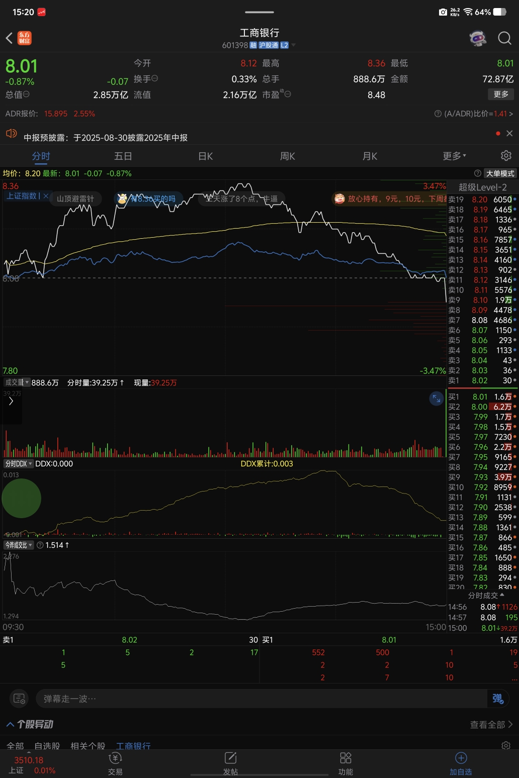Toggle 大单模式 big order mode
Viewport: 519px width, 778px height.
pos(500,173)
